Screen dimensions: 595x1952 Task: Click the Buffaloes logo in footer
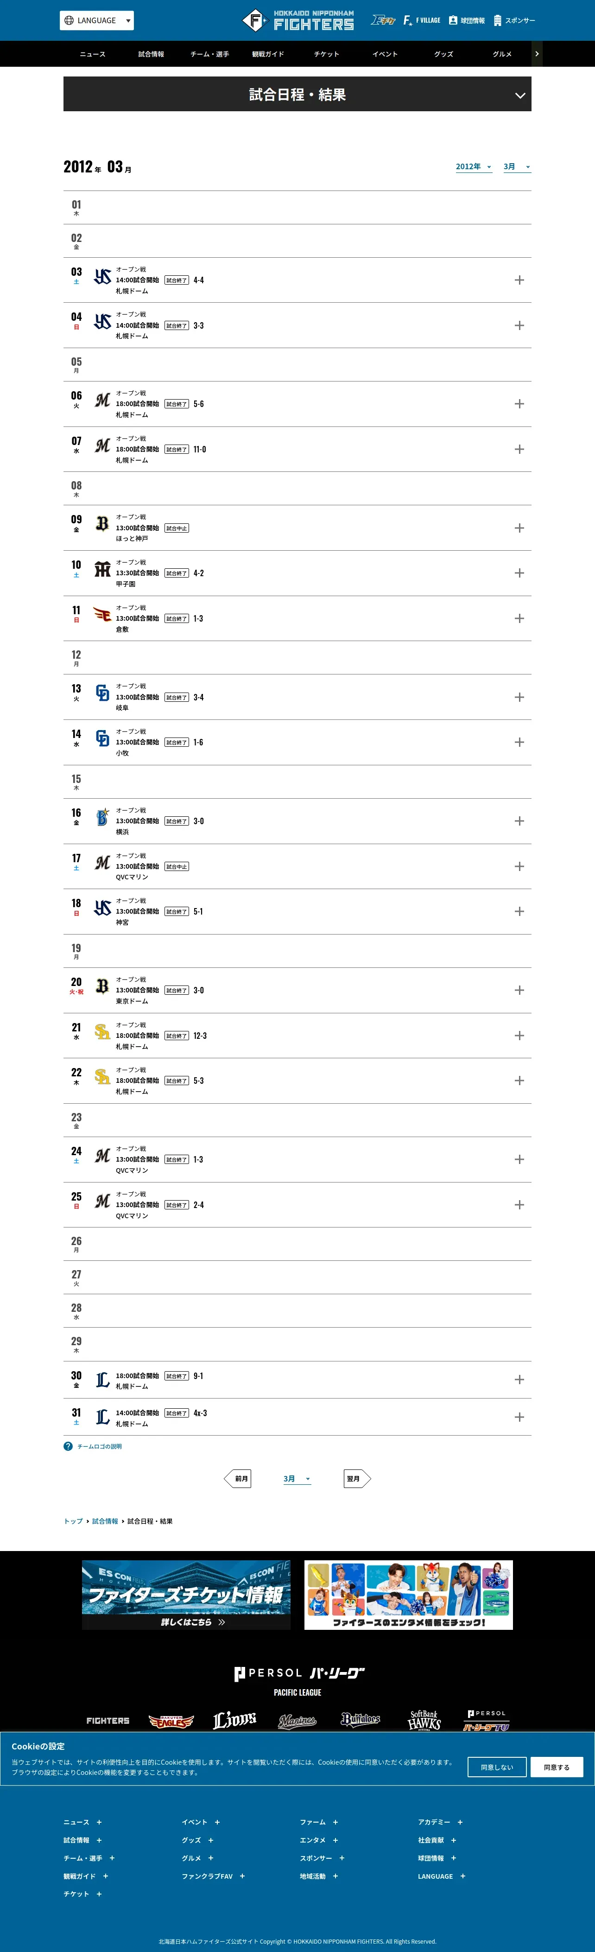point(361,1720)
